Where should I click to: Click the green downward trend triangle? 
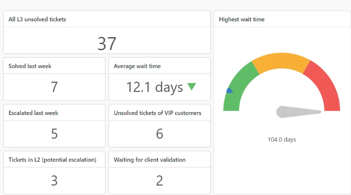(192, 86)
